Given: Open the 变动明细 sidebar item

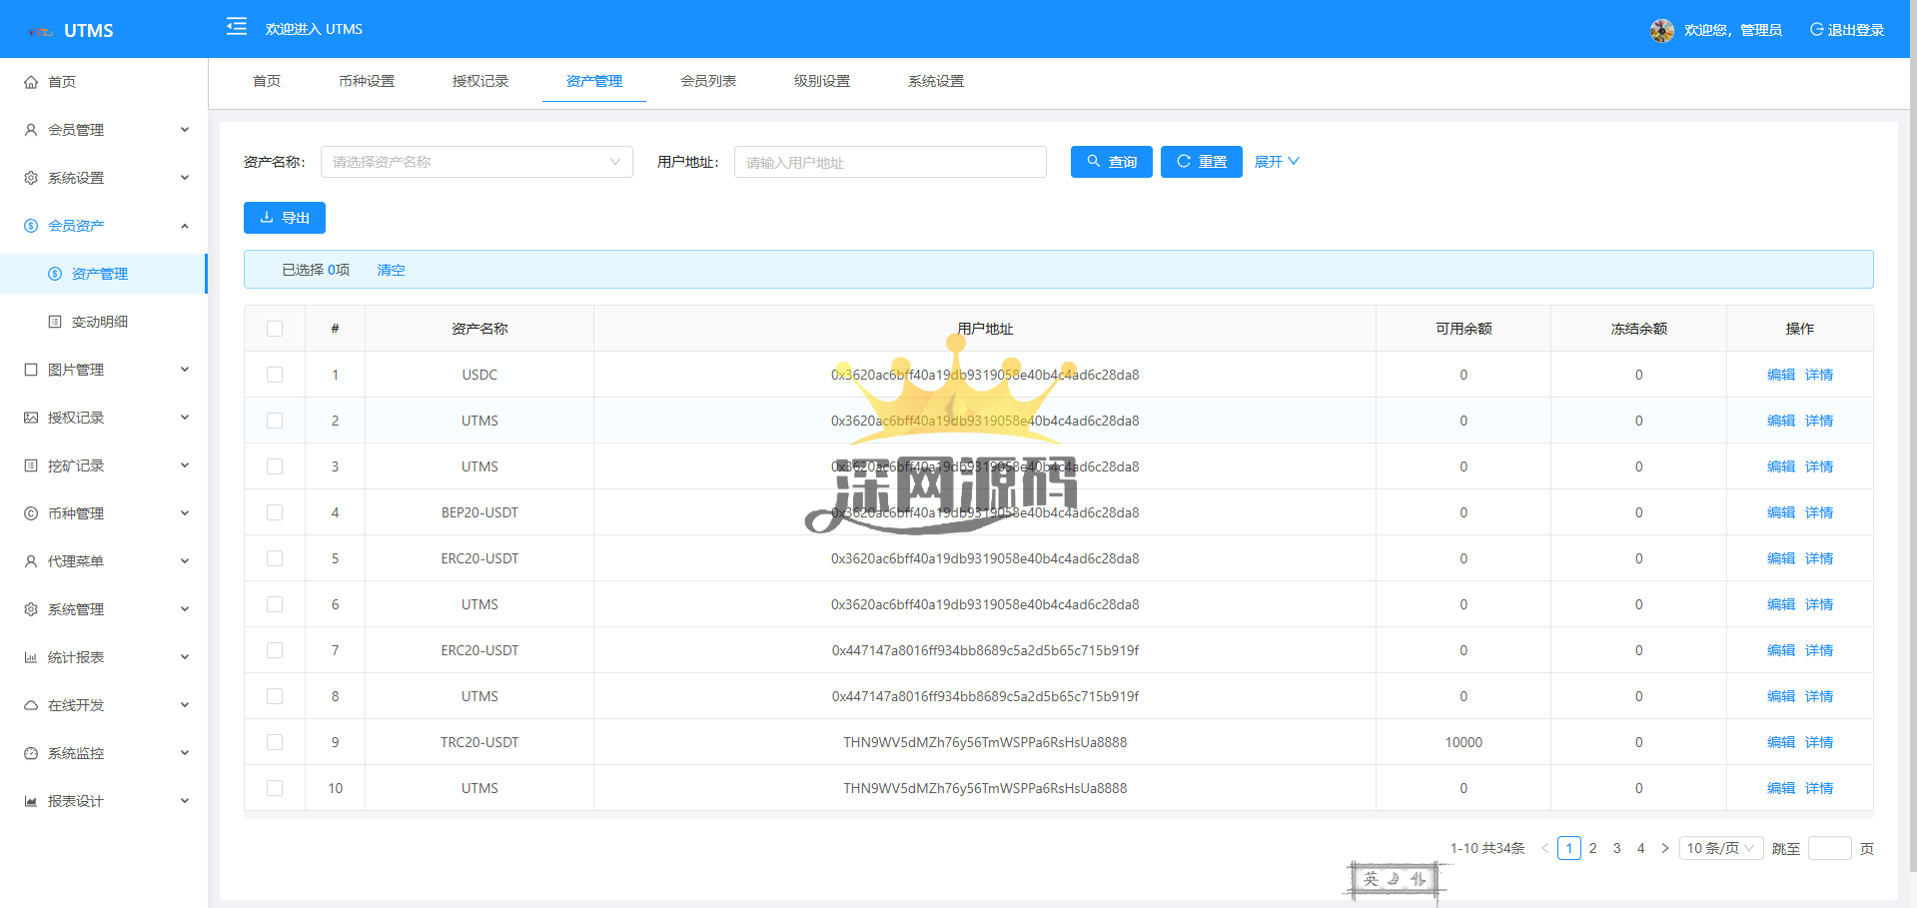Looking at the screenshot, I should (x=100, y=322).
